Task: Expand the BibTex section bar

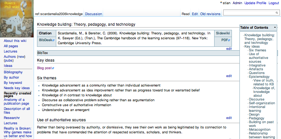Action: pyautogui.click(x=138, y=53)
